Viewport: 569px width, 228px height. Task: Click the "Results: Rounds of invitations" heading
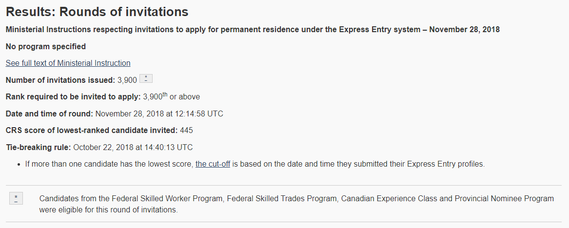97,12
